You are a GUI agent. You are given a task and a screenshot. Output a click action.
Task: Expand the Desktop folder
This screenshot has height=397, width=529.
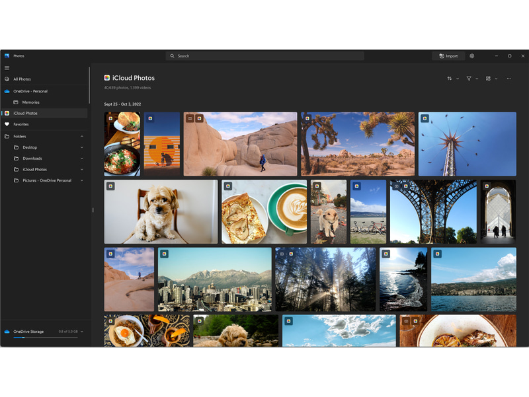pyautogui.click(x=81, y=147)
